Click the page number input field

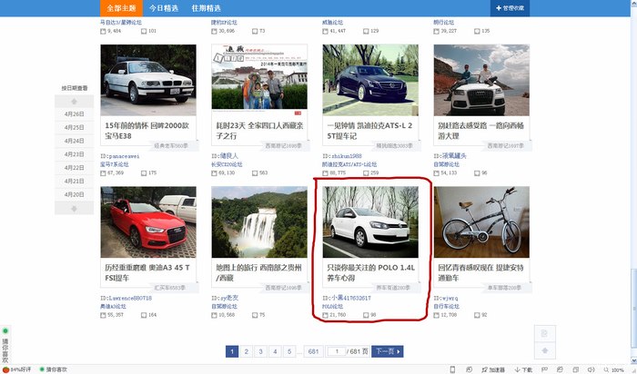336,351
